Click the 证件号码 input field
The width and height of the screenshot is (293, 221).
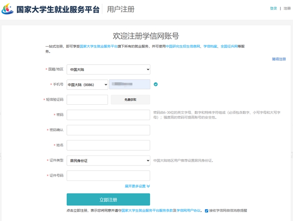point(108,176)
